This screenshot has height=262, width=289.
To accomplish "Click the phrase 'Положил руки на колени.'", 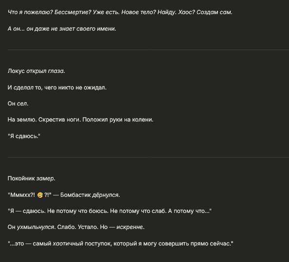I will 118,120.
